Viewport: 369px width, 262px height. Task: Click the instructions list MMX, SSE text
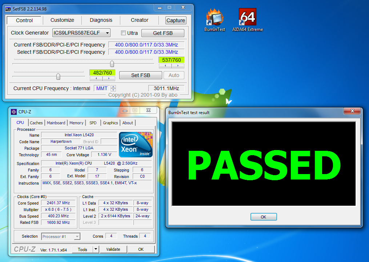(96, 185)
